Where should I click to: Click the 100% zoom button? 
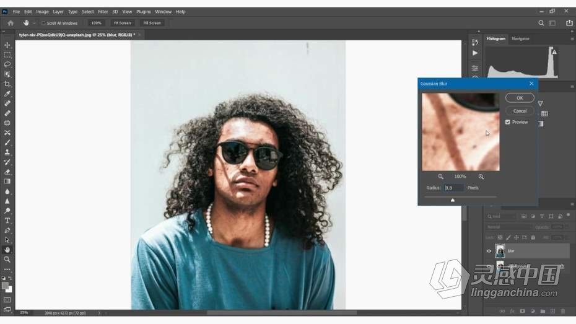coord(96,23)
